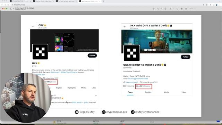This screenshot has width=222, height=125.
Task: Open the okx.com/web3 link
Action: click(x=132, y=82)
